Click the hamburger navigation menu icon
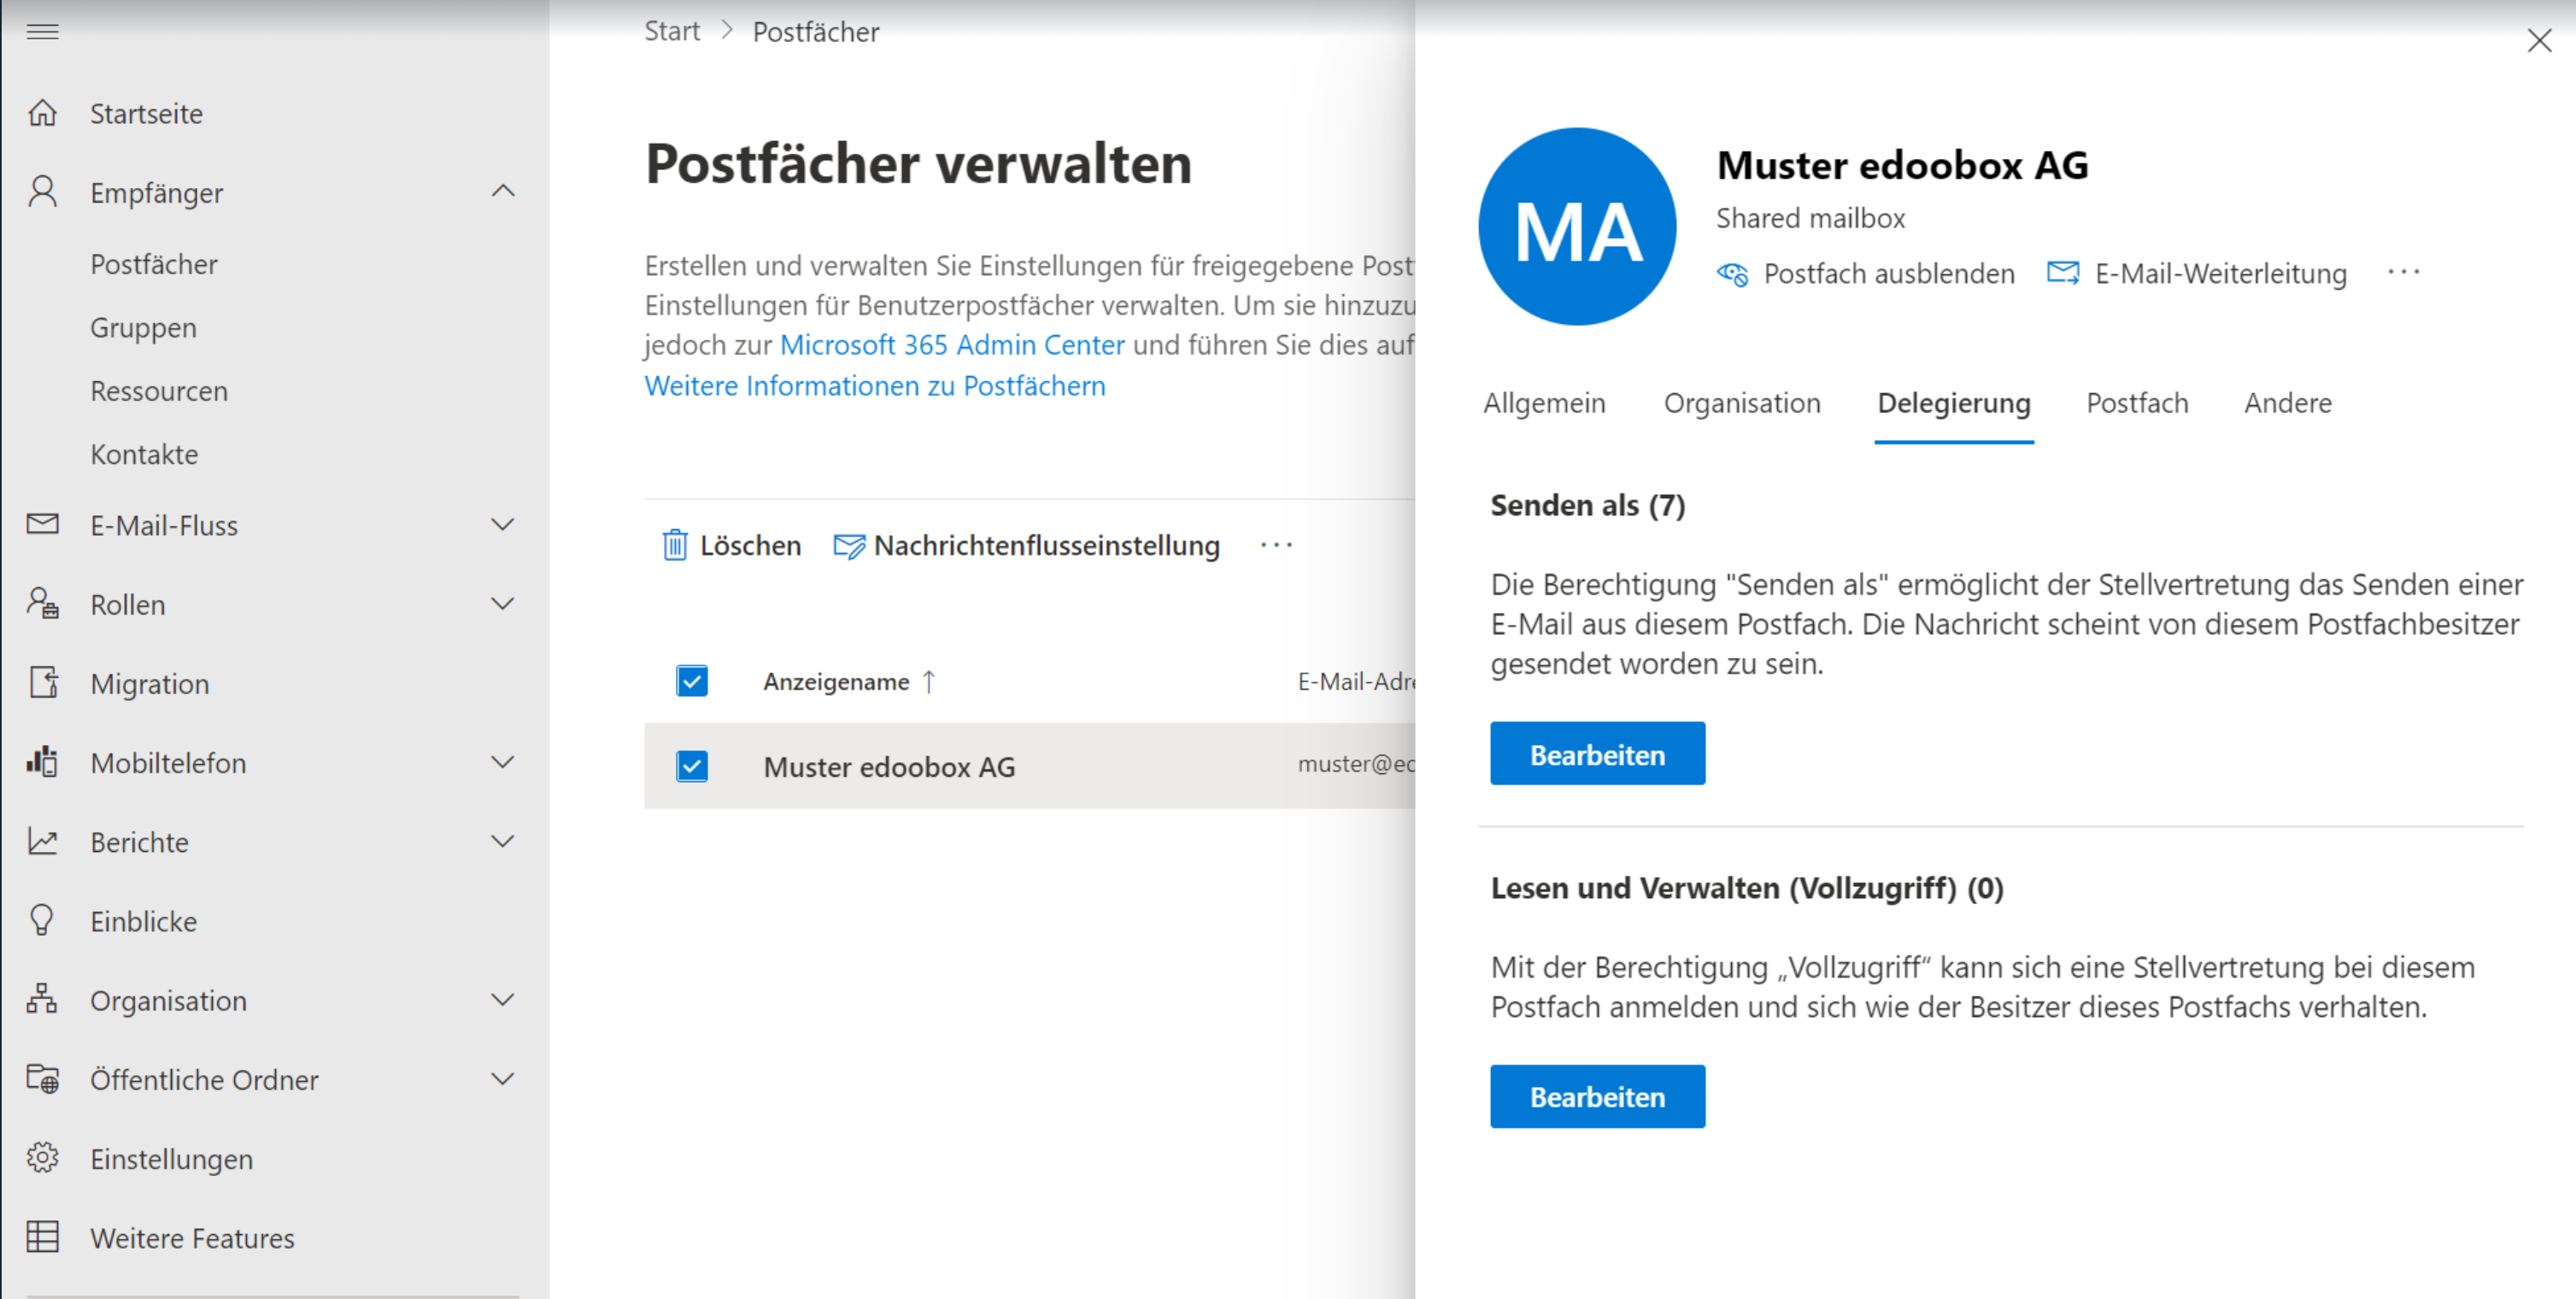Screen dimensions: 2576x1299 [x=42, y=32]
